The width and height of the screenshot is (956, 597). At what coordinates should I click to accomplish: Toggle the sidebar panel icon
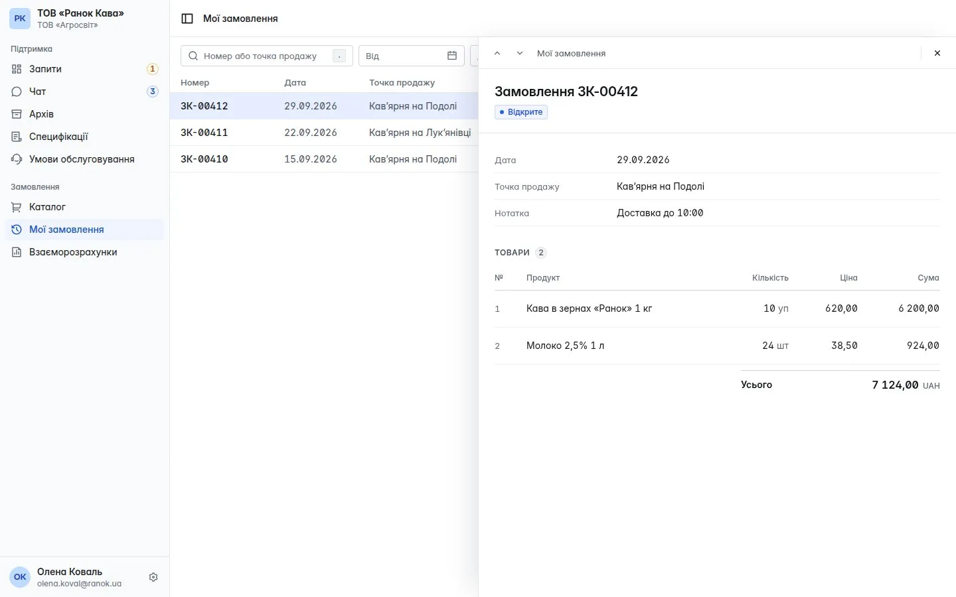click(x=187, y=19)
